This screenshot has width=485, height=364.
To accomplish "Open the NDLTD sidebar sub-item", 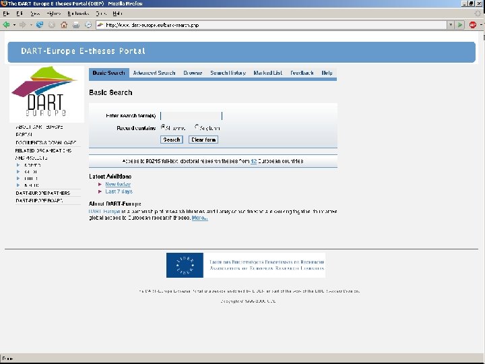I will pyautogui.click(x=32, y=165).
